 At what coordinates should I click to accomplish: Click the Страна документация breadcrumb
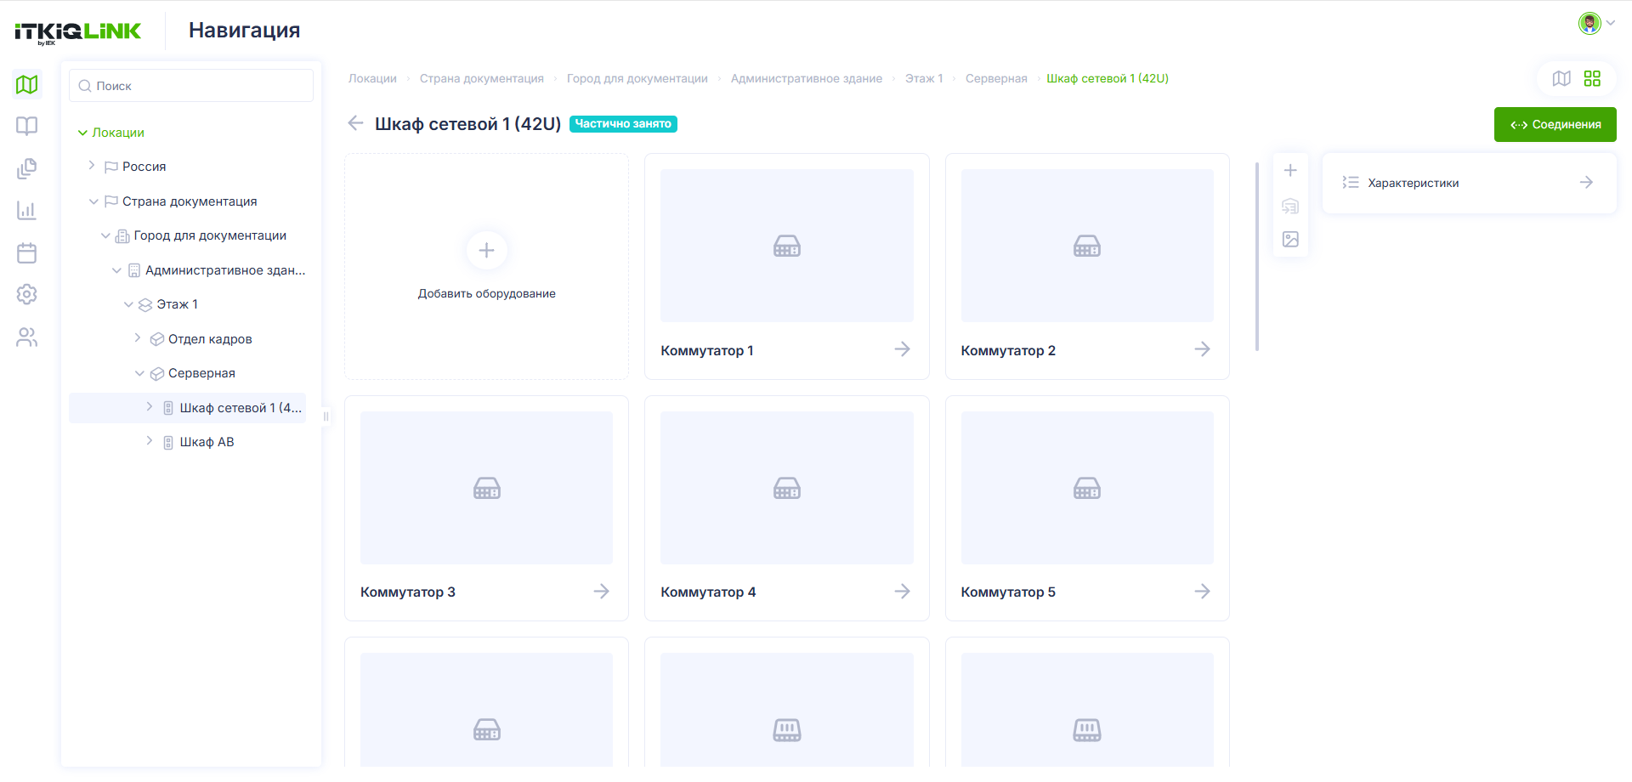[x=482, y=78]
